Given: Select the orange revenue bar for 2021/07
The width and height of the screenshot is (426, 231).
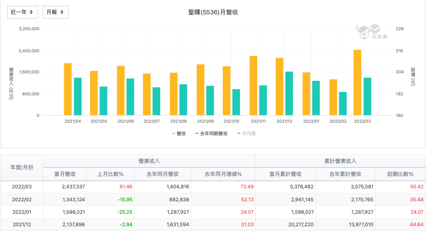Looking at the screenshot, I should (x=147, y=94).
